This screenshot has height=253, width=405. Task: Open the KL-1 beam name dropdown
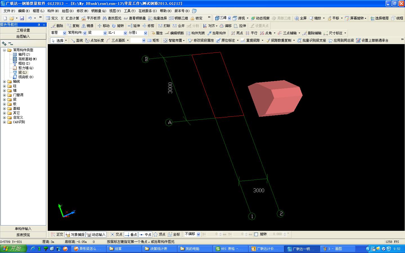pyautogui.click(x=125, y=33)
